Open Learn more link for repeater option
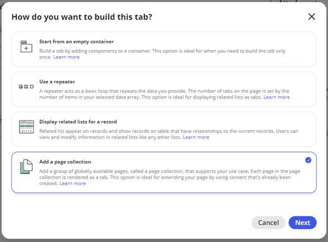328x242 pixels. (x=277, y=97)
